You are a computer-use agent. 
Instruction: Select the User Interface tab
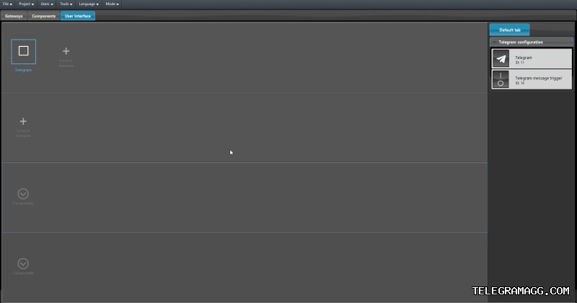pyautogui.click(x=78, y=16)
